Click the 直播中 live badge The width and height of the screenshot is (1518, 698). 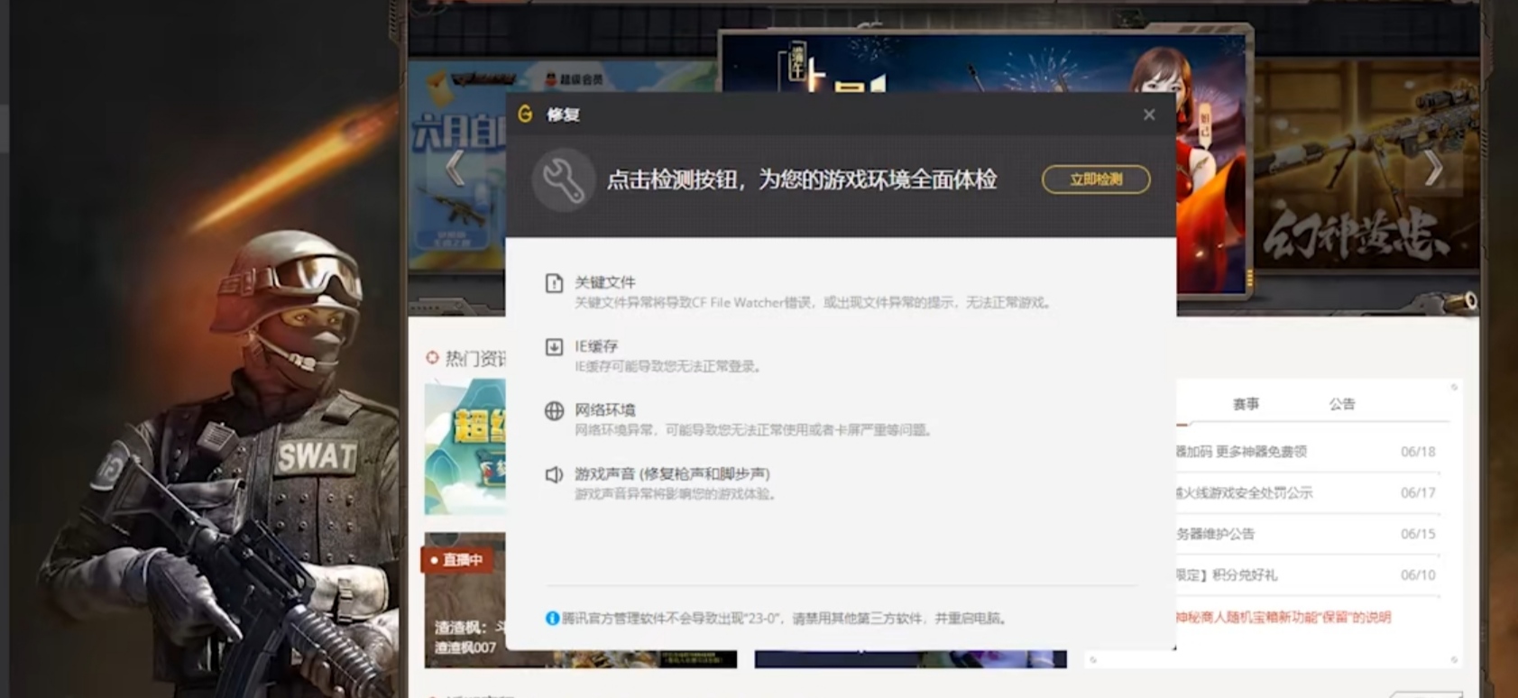tap(457, 560)
